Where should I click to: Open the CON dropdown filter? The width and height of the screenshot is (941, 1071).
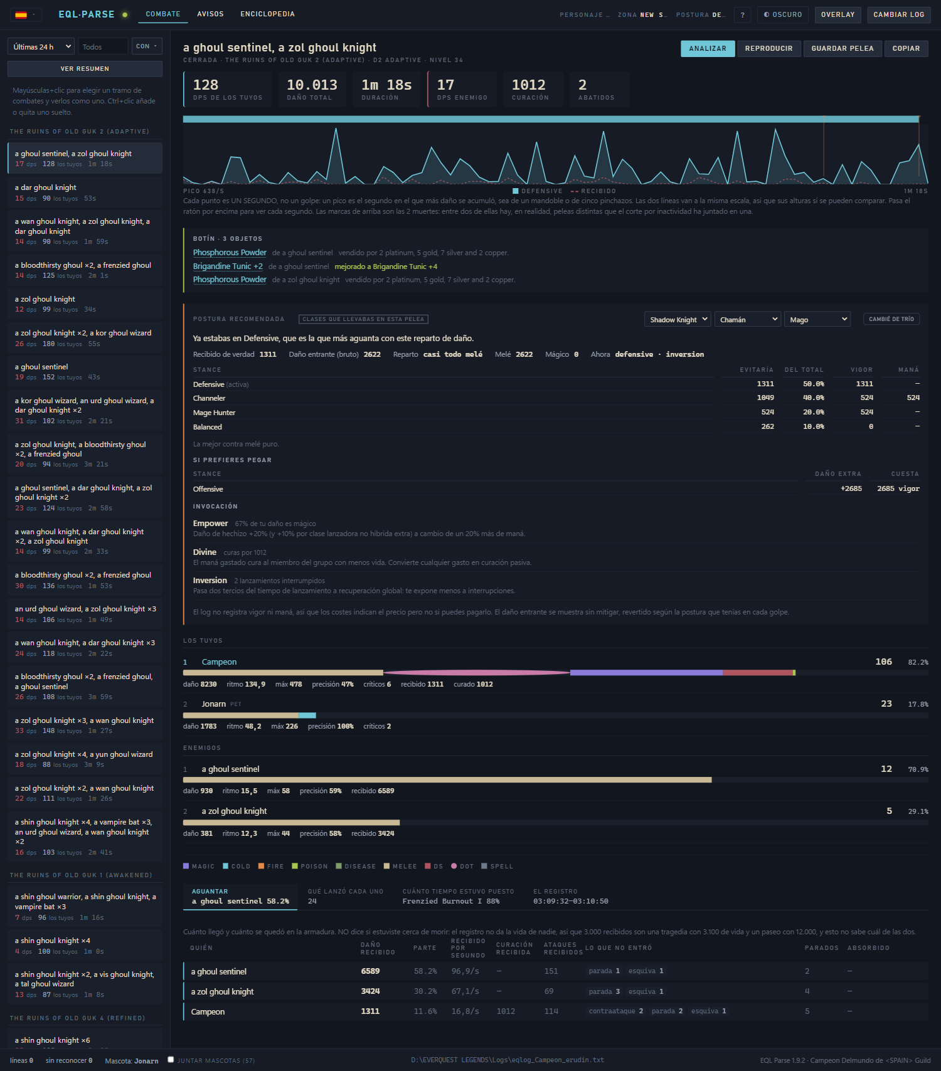[x=147, y=46]
